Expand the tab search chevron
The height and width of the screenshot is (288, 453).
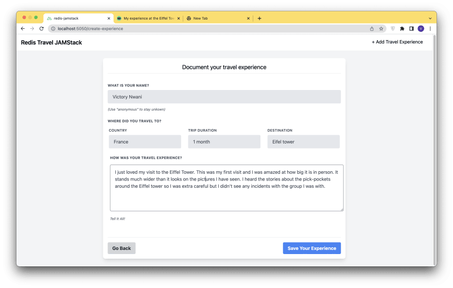(x=430, y=18)
